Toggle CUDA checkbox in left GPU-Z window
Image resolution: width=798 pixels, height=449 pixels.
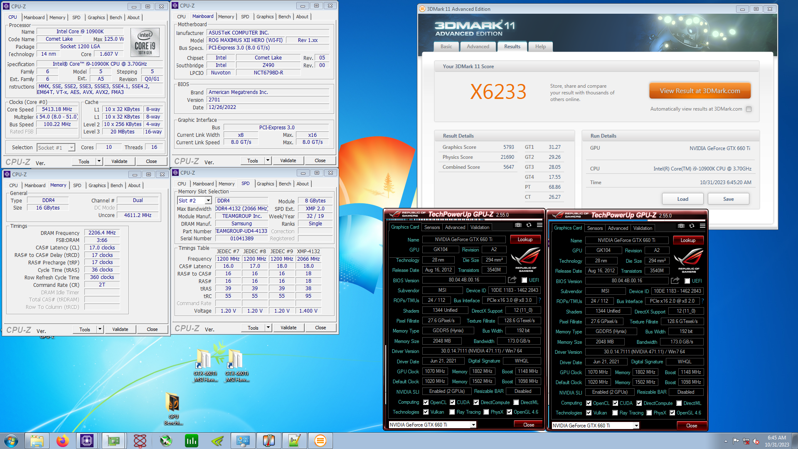[x=452, y=402]
